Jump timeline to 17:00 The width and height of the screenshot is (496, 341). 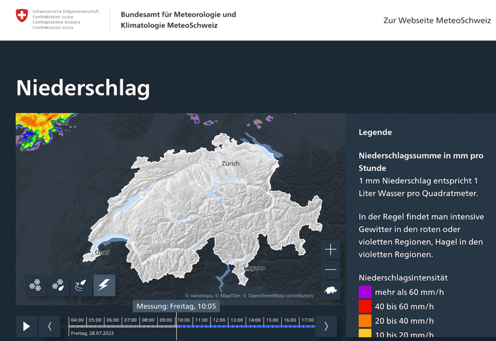(308, 320)
